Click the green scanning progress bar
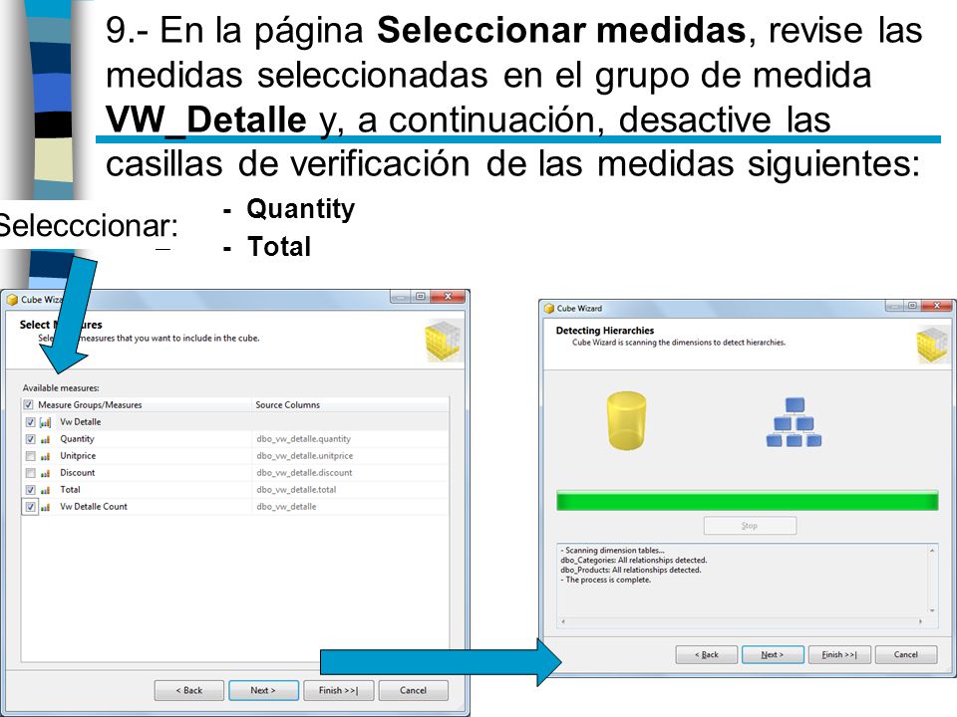The height and width of the screenshot is (717, 957). pos(747,501)
